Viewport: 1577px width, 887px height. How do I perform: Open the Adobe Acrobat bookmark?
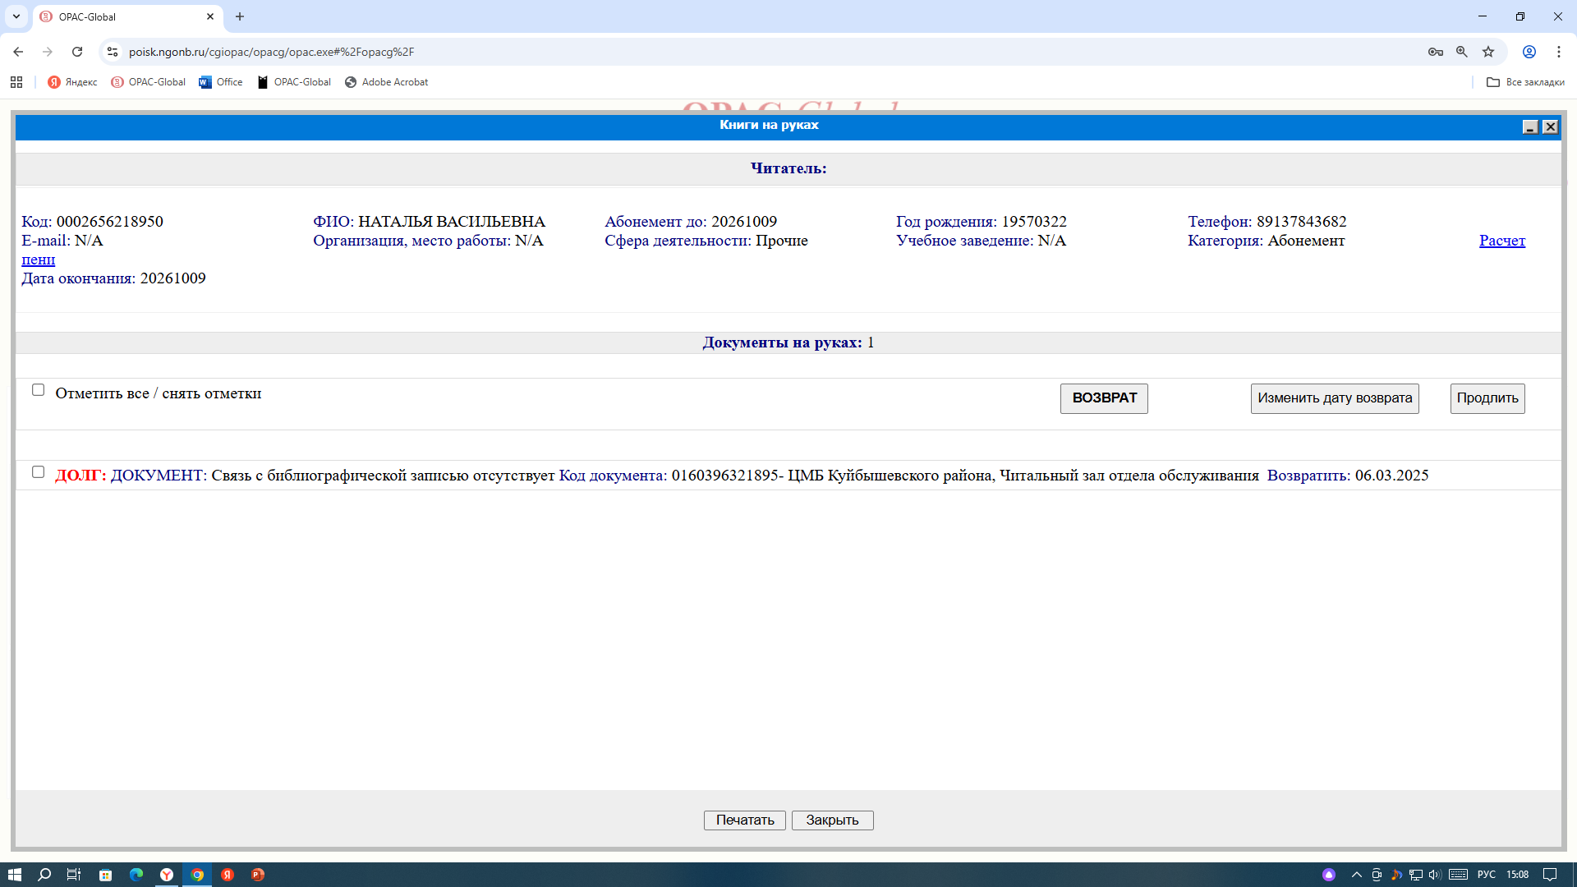coord(386,82)
